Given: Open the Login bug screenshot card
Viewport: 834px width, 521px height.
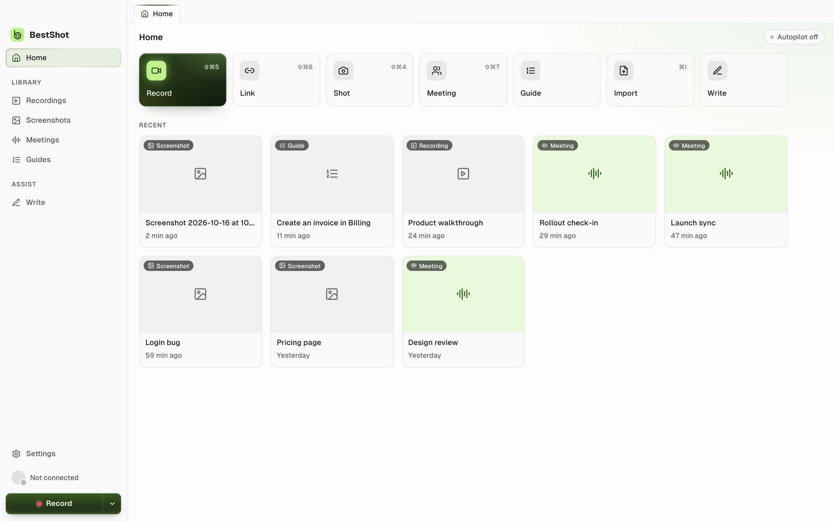Looking at the screenshot, I should (200, 311).
